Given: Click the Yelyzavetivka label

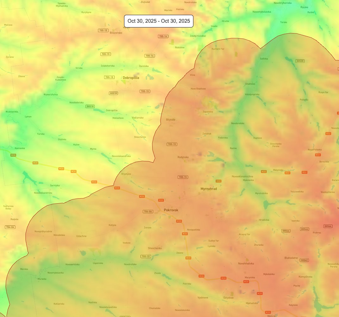Looking at the screenshot, I should click(x=297, y=191).
